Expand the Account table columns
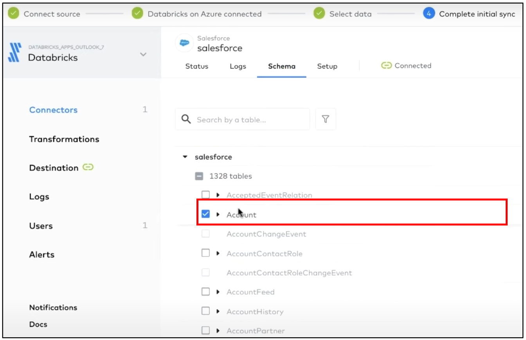Image resolution: width=526 pixels, height=340 pixels. (x=218, y=214)
